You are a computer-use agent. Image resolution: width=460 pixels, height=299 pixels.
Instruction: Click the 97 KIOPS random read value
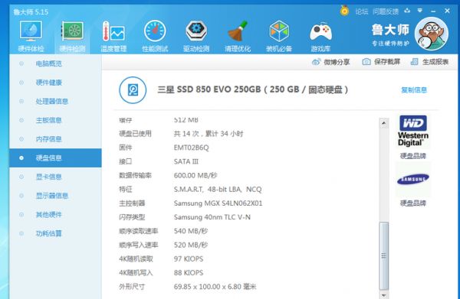[189, 259]
